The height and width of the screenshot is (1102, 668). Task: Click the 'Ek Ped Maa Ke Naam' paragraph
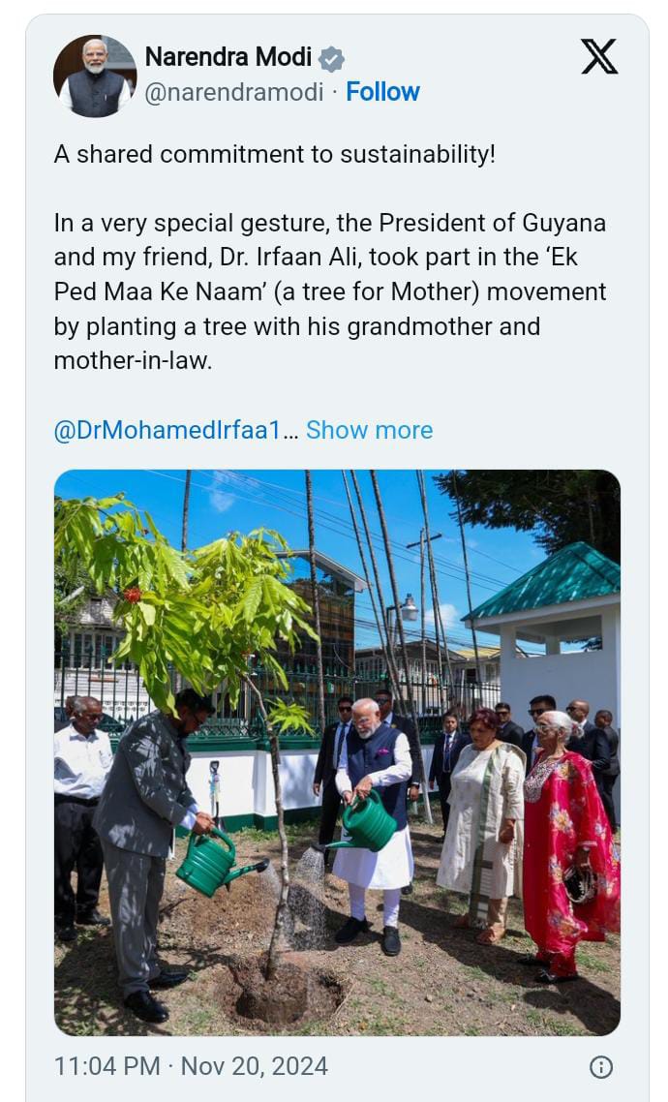coord(329,291)
